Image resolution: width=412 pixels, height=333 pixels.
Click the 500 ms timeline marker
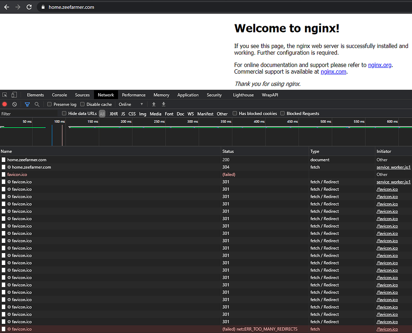point(326,121)
